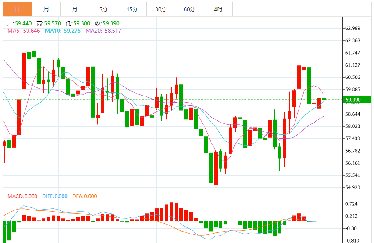Click the DIFF: 0.000 legend label

pos(54,196)
